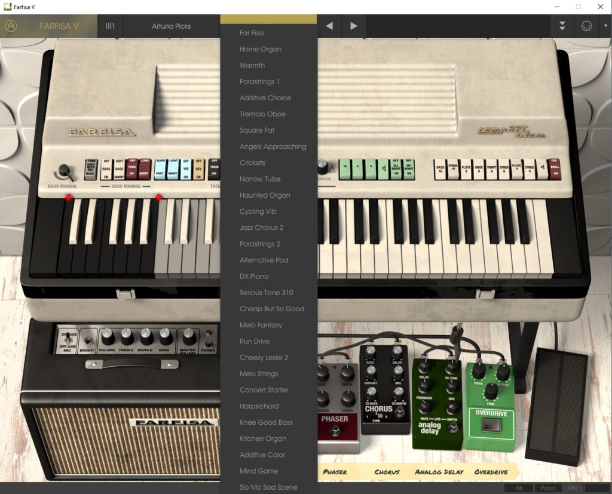Viewport: 612px width, 494px height.
Task: Open the Arturia Picks preset filter
Action: tap(172, 26)
